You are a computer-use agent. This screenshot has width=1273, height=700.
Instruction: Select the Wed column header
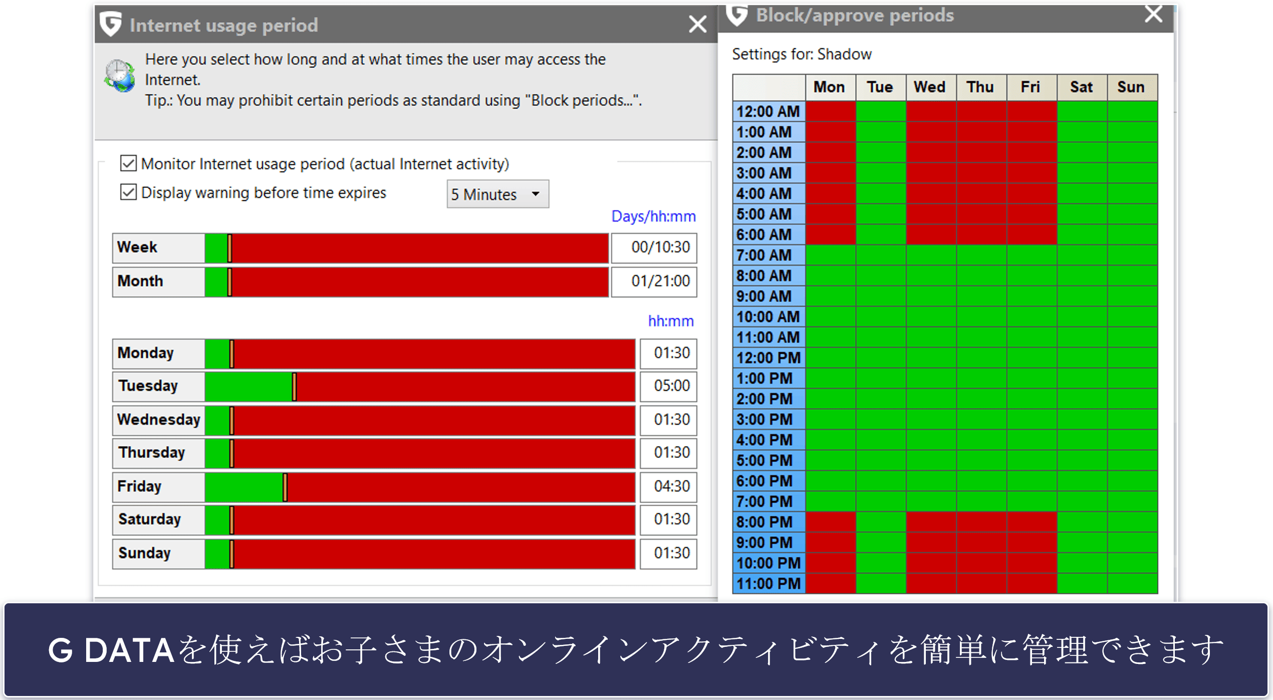click(931, 87)
